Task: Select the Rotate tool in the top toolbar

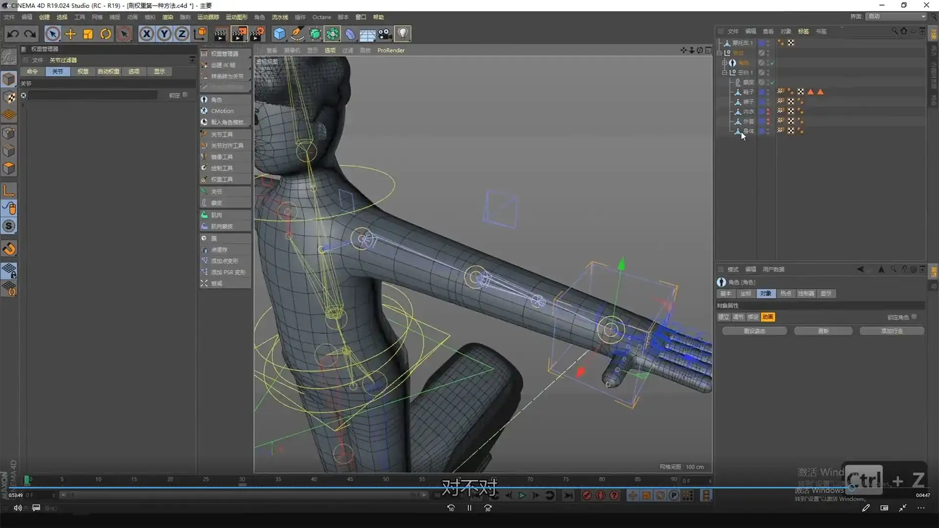Action: [106, 34]
